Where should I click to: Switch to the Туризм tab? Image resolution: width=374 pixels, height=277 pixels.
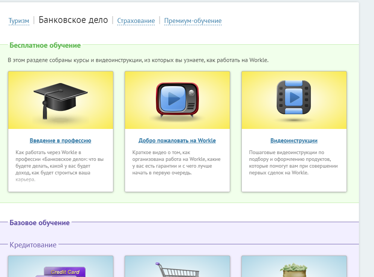coord(19,21)
